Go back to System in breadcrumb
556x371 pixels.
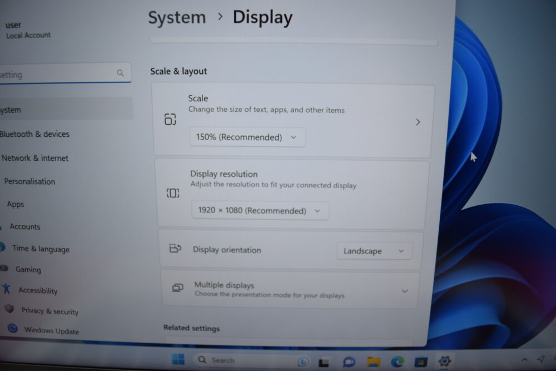click(177, 17)
